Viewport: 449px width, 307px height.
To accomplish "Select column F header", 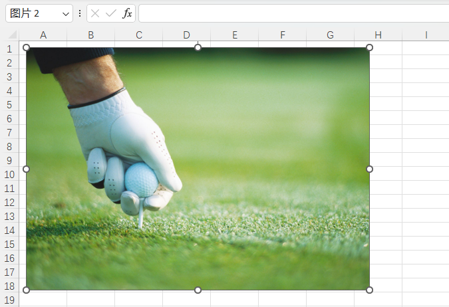I will 282,35.
